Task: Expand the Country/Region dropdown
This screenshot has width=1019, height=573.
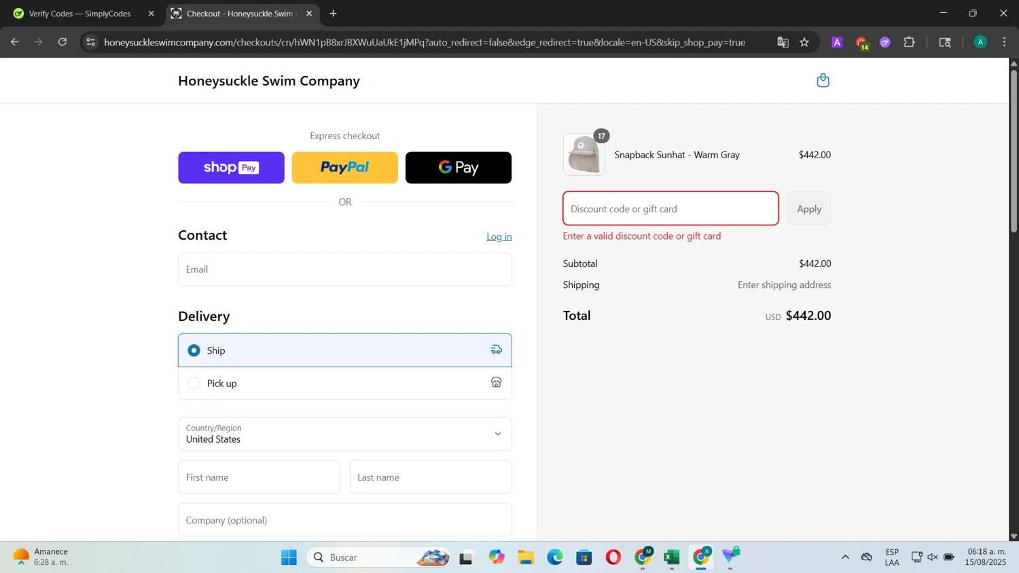Action: point(345,434)
